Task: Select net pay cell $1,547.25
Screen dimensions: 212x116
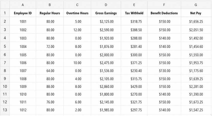Action: [x=196, y=110]
